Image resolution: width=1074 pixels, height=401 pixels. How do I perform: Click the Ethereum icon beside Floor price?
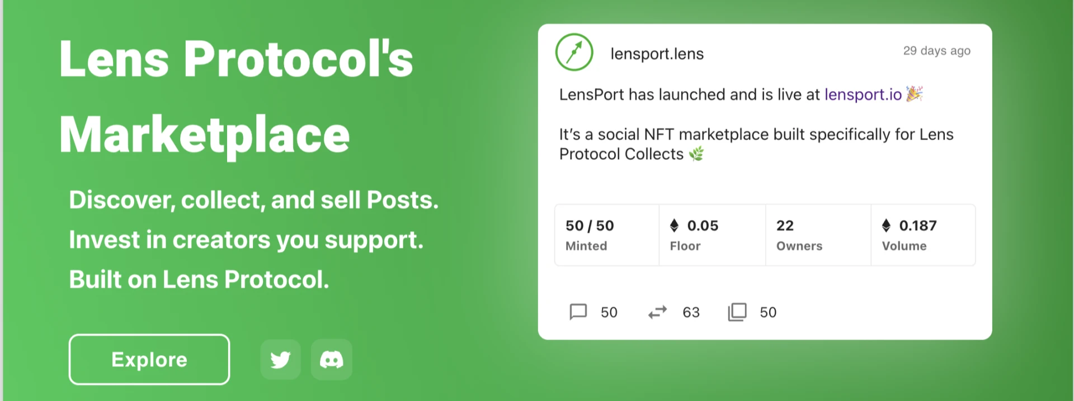[x=675, y=226]
